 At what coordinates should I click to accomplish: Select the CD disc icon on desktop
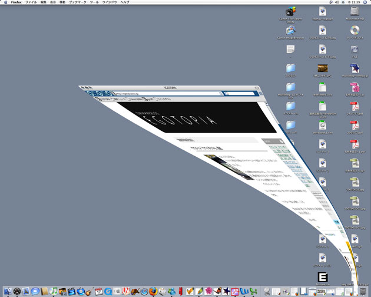click(354, 30)
